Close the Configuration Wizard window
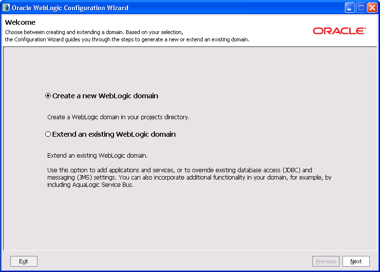 tap(372, 8)
